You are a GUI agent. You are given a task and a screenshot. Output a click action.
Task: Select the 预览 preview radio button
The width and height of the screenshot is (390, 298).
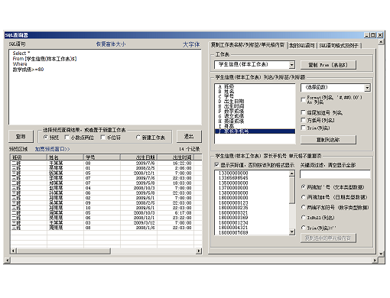pos(46,138)
